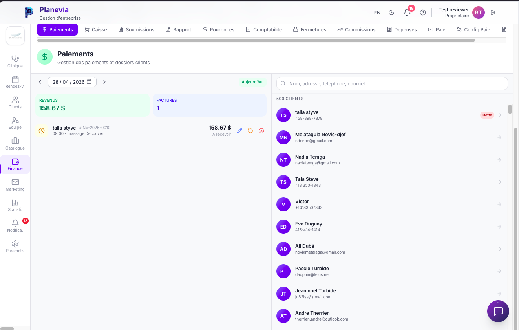Open client Eva Duguay with arrow
Viewport: 519px width, 330px height.
point(499,227)
